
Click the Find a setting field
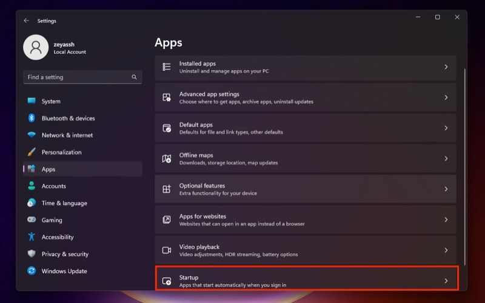(76, 77)
